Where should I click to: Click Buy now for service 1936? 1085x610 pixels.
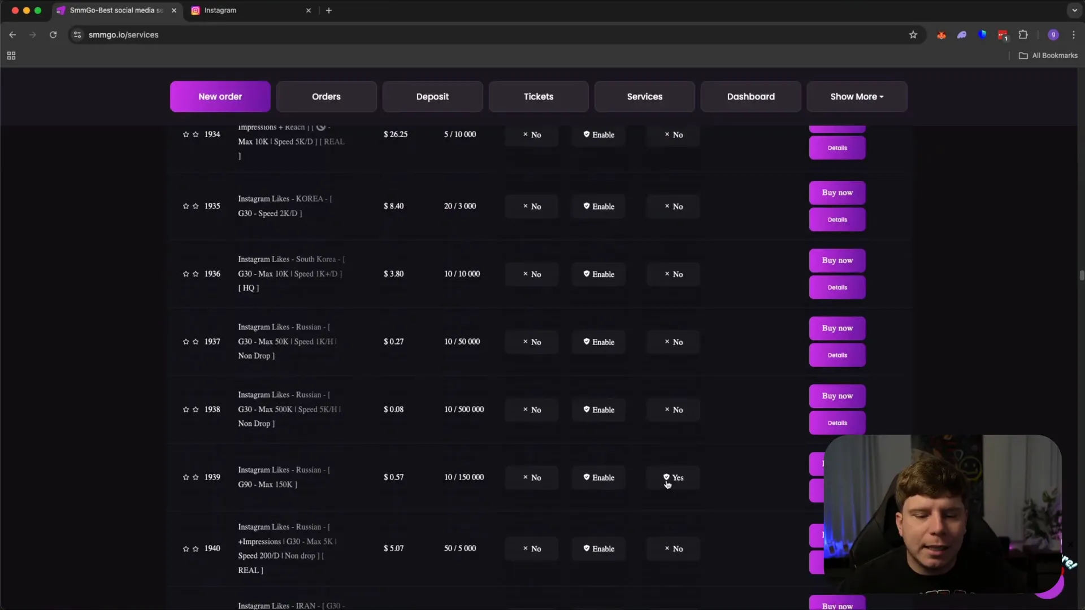837,260
